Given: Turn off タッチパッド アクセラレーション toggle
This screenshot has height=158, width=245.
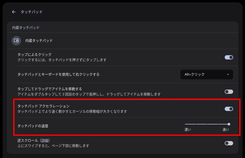Looking at the screenshot, I should [229, 109].
